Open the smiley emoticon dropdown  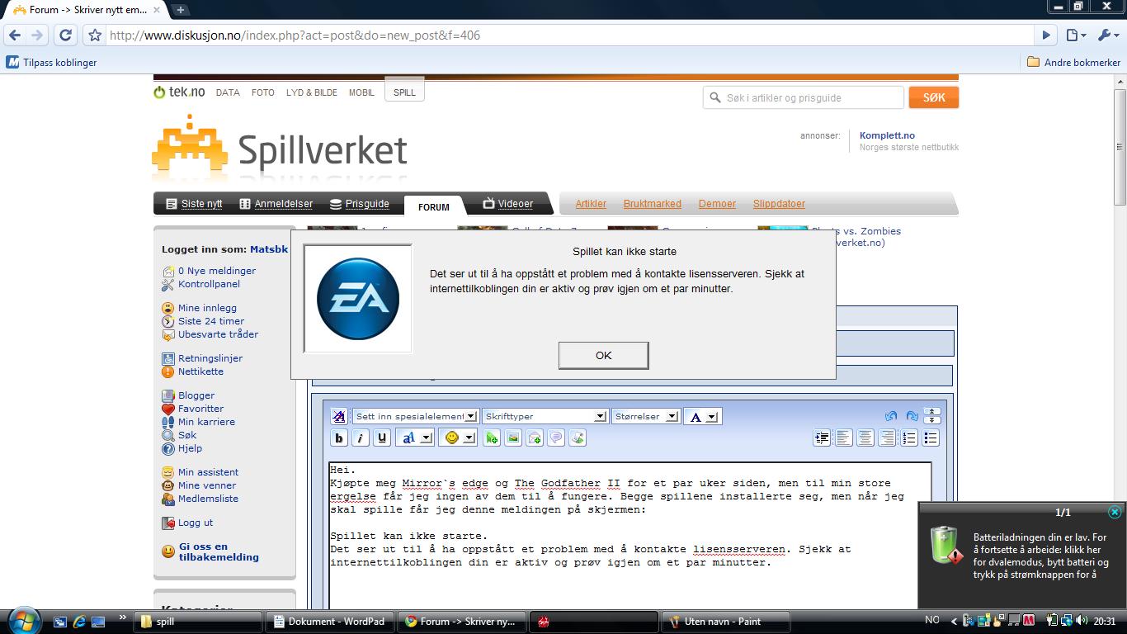458,438
